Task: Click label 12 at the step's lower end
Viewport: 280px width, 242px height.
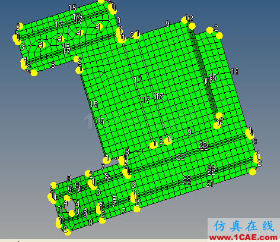Action: [x=220, y=121]
